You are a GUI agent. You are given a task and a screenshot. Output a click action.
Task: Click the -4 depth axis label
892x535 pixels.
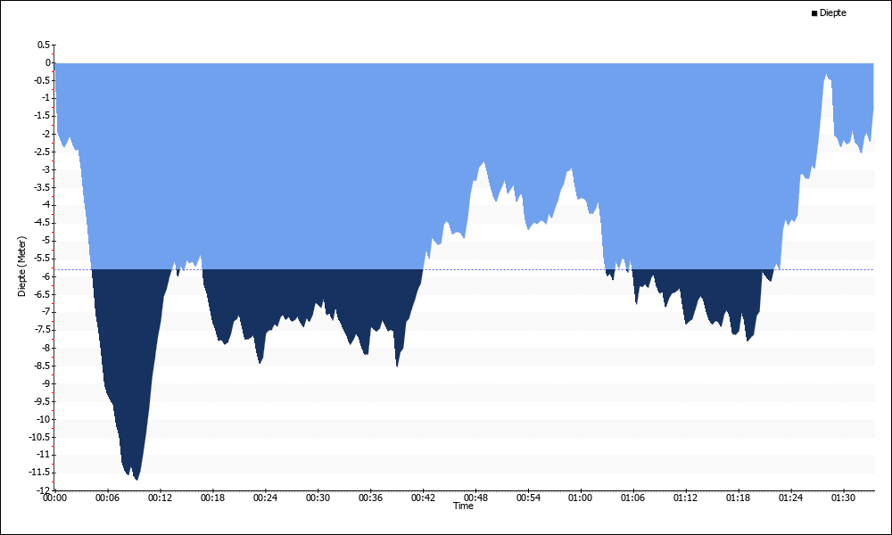(x=45, y=205)
